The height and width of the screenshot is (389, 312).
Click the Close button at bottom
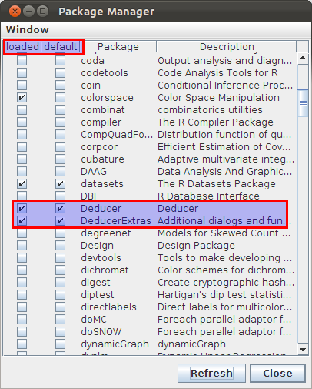coord(277,373)
